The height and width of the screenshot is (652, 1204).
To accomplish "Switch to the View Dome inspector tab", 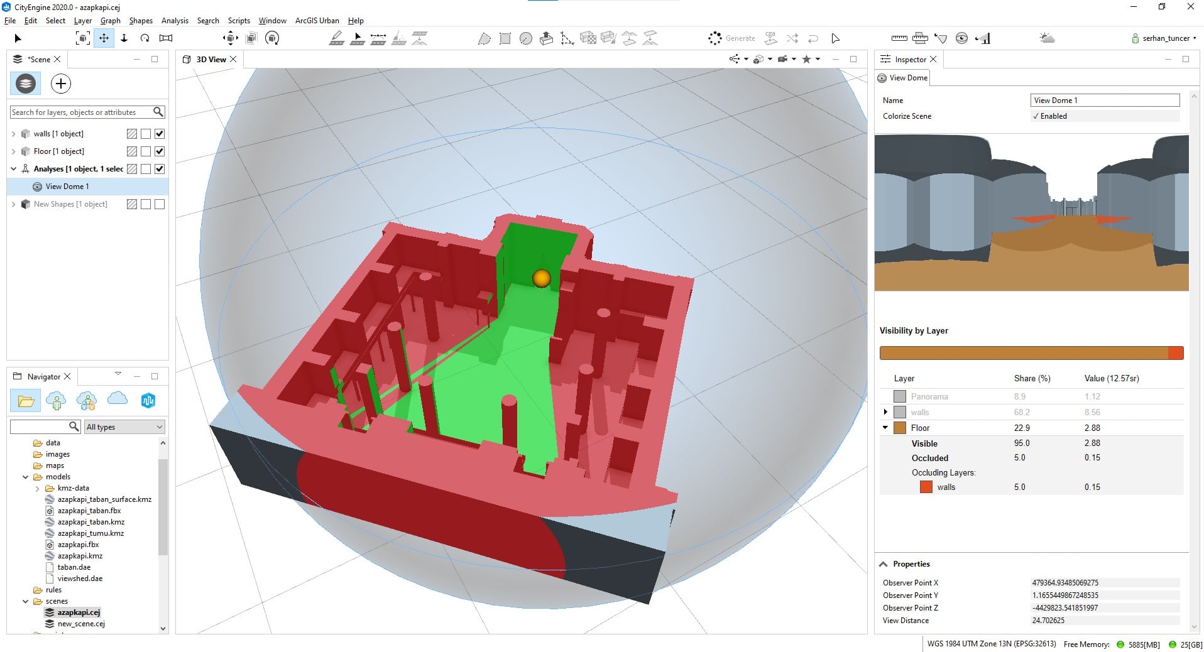I will 903,78.
